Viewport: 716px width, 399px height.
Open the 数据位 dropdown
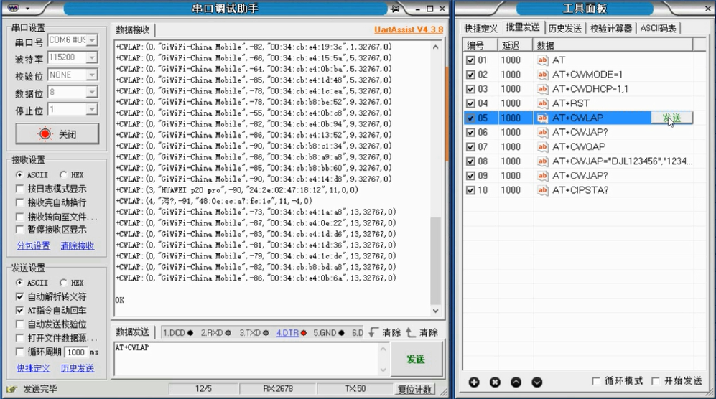(x=92, y=93)
